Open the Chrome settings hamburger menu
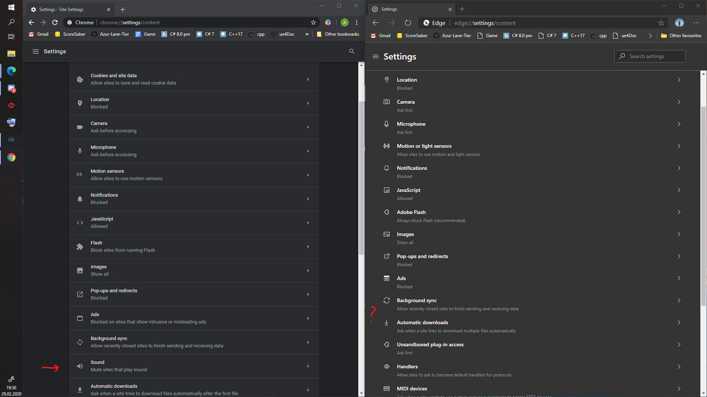The height and width of the screenshot is (397, 707). 36,51
